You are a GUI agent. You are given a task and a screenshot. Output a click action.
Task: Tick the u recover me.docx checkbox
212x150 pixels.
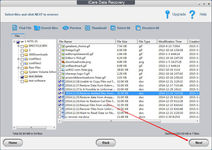[60, 117]
